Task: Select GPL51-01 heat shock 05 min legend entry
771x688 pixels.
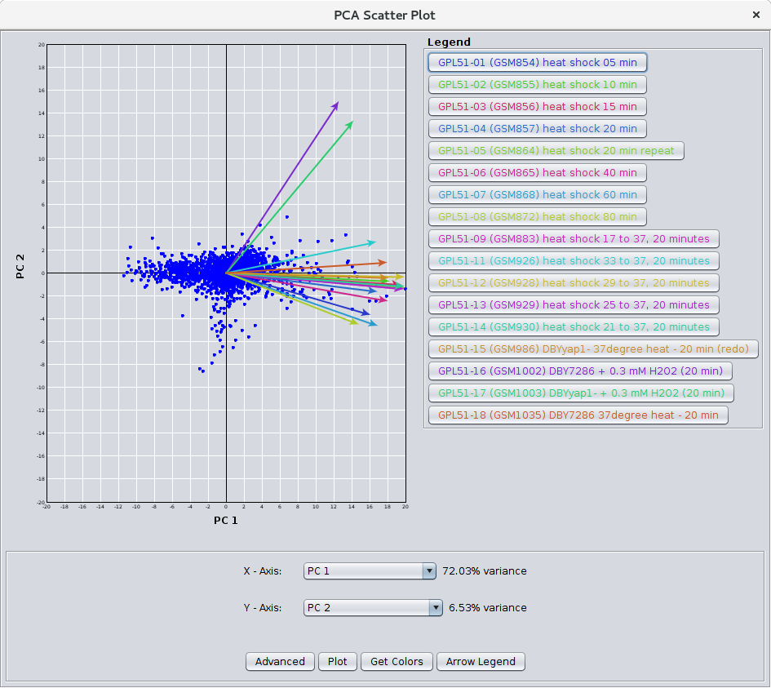Action: pos(537,63)
